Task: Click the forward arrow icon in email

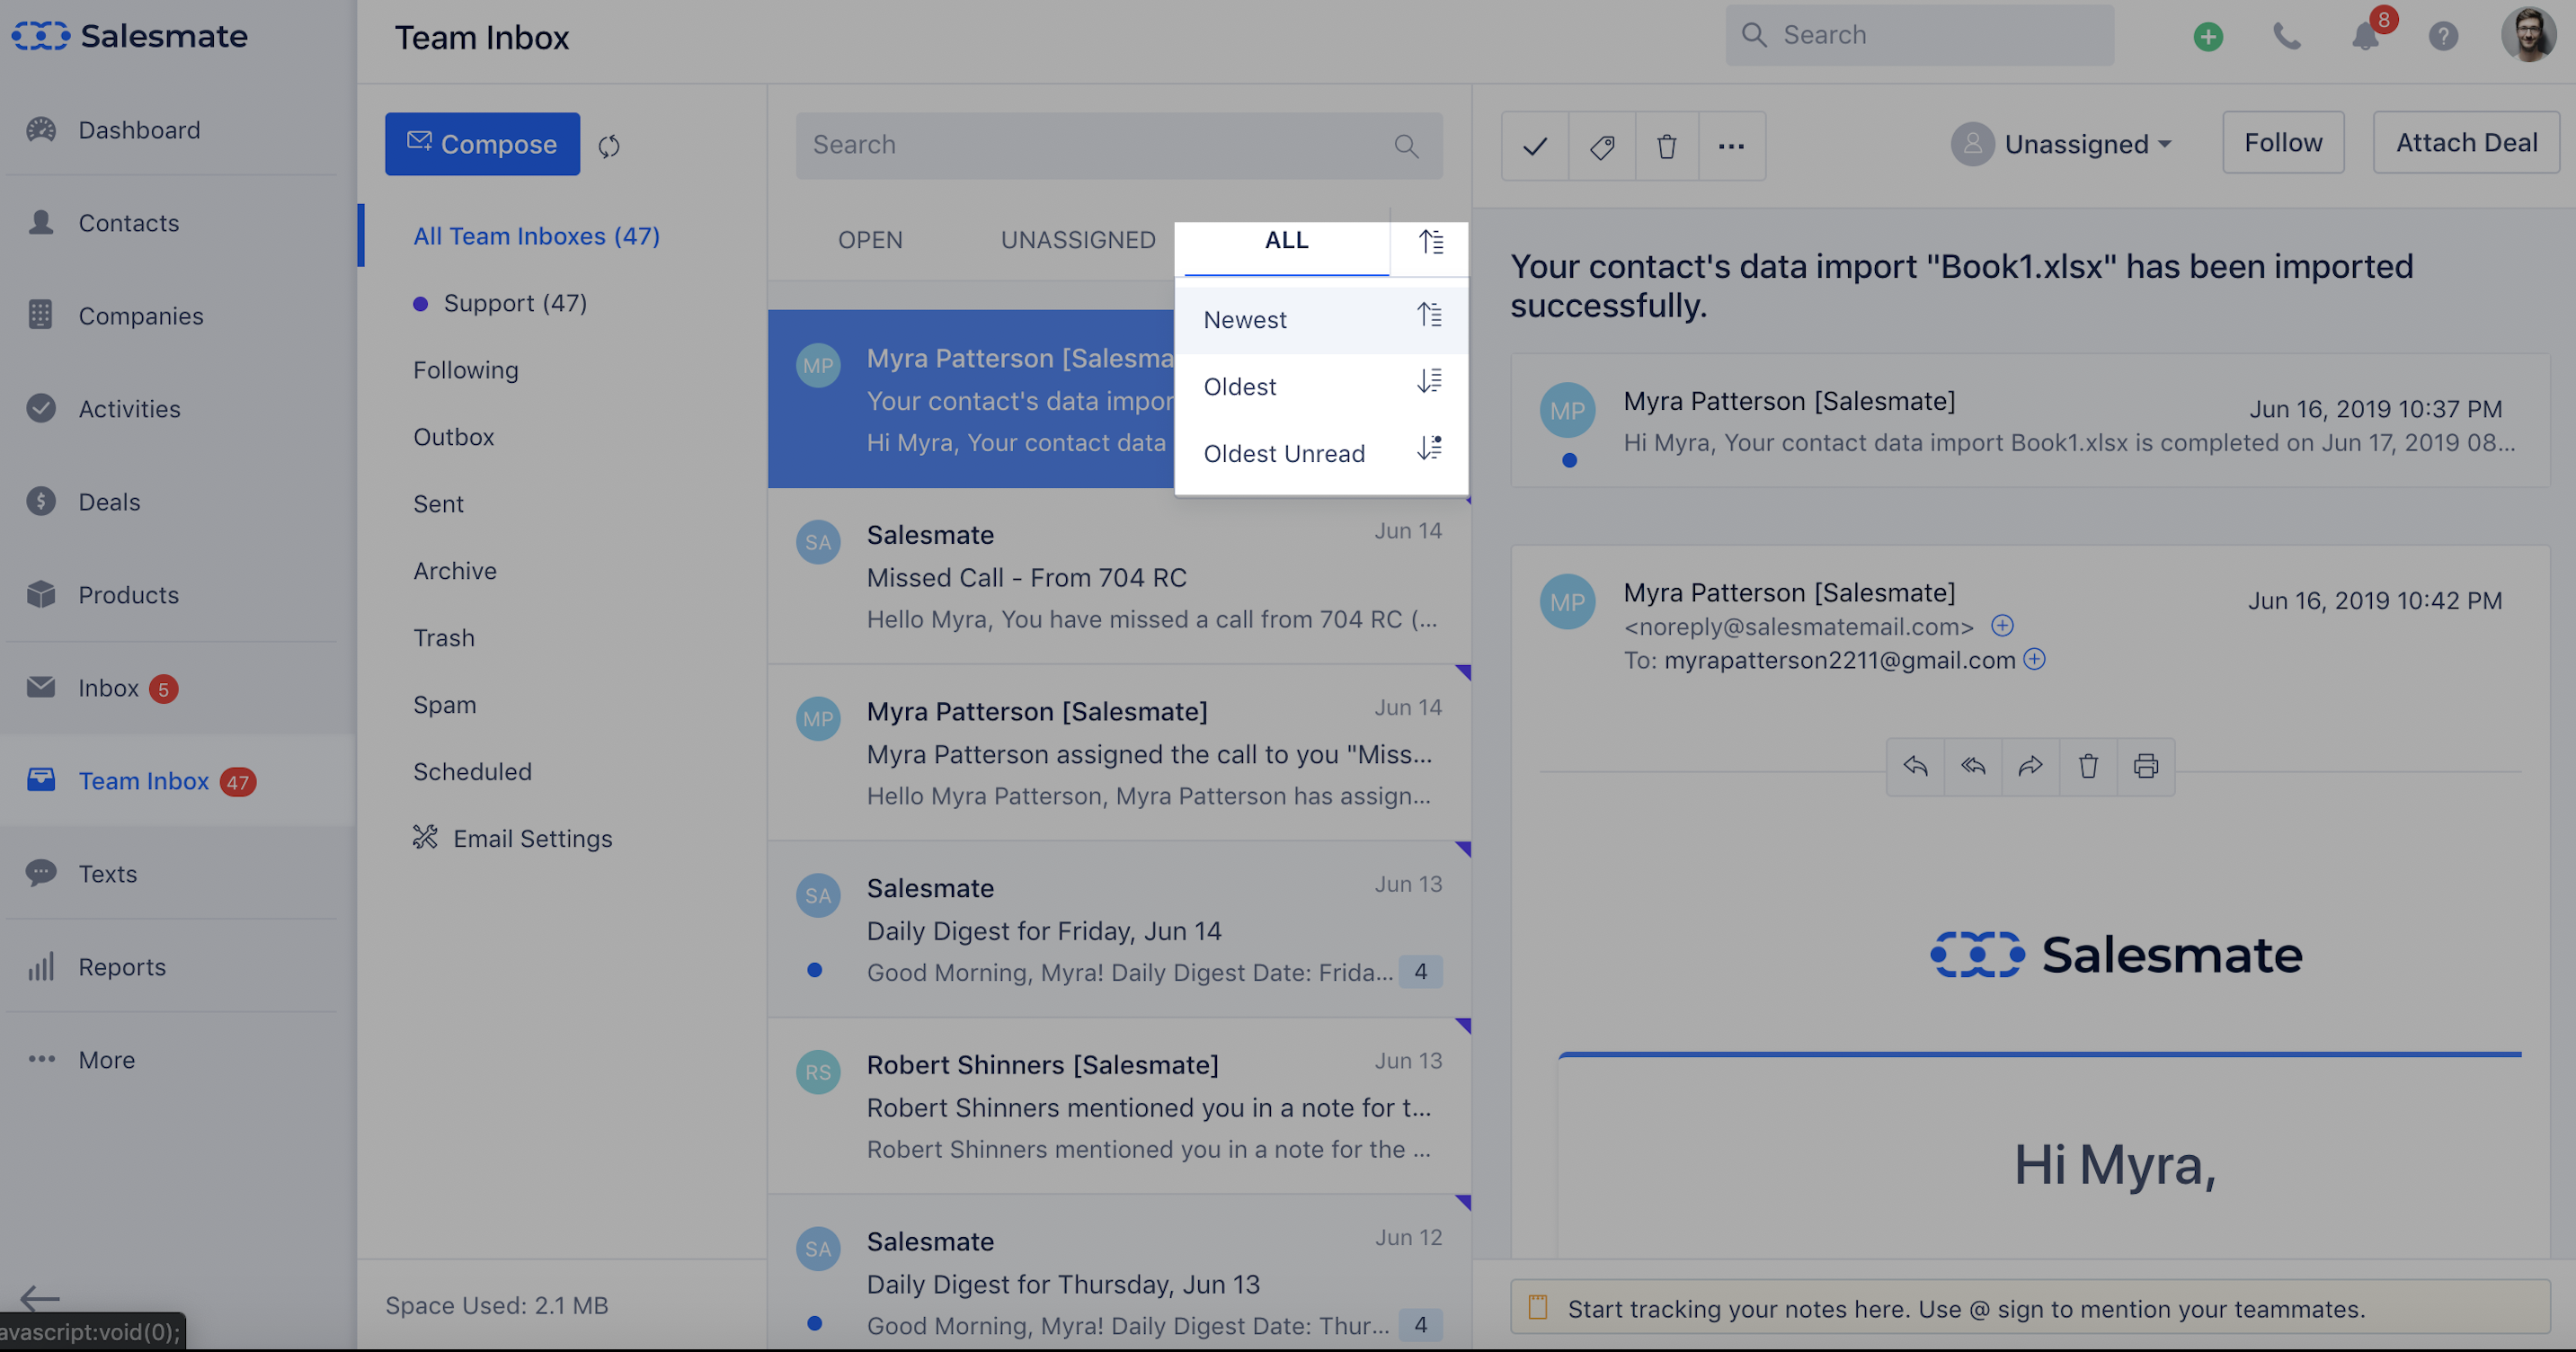Action: tap(2030, 766)
